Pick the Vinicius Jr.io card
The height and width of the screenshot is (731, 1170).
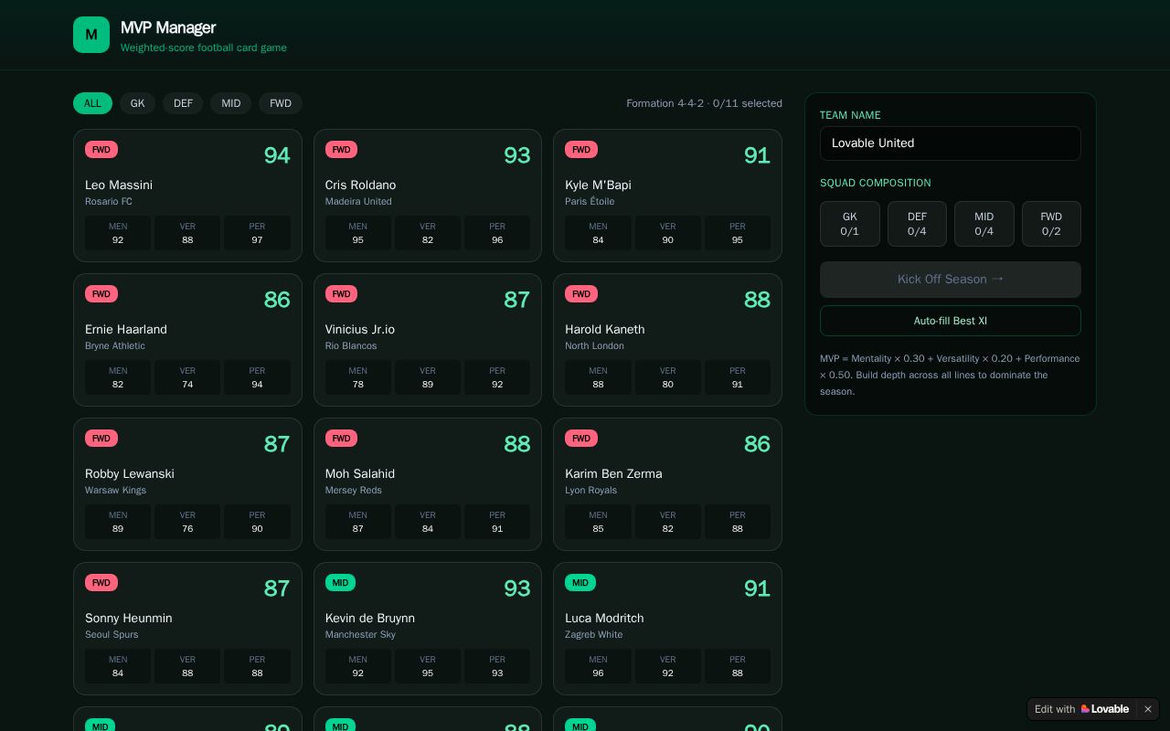(428, 340)
